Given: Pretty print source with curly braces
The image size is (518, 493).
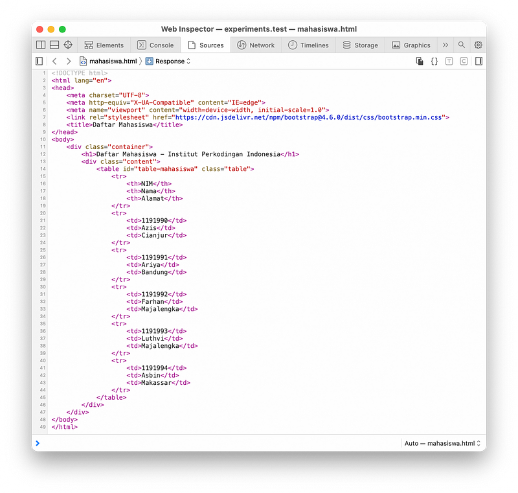Looking at the screenshot, I should coord(434,62).
